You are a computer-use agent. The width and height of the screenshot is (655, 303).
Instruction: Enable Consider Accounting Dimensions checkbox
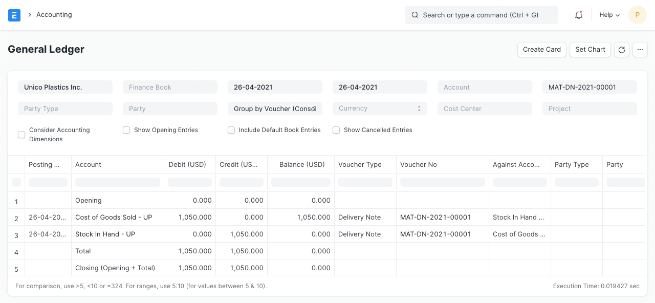21,135
